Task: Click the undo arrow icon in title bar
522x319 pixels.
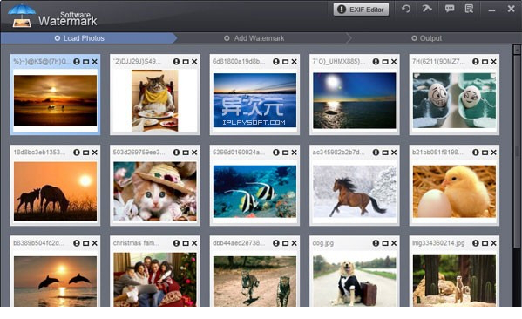Action: (x=406, y=9)
